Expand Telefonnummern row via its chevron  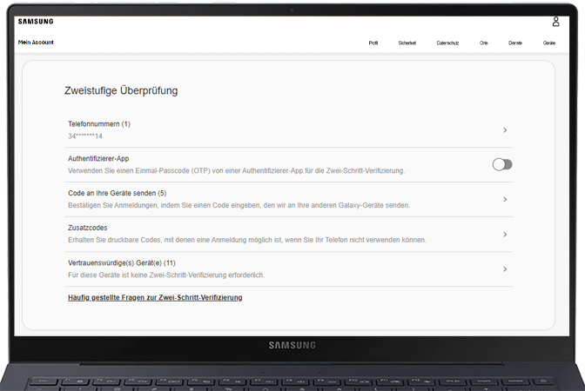505,130
